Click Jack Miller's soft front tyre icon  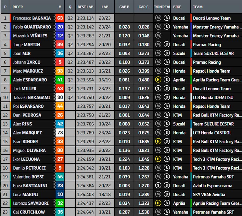(x=158, y=89)
